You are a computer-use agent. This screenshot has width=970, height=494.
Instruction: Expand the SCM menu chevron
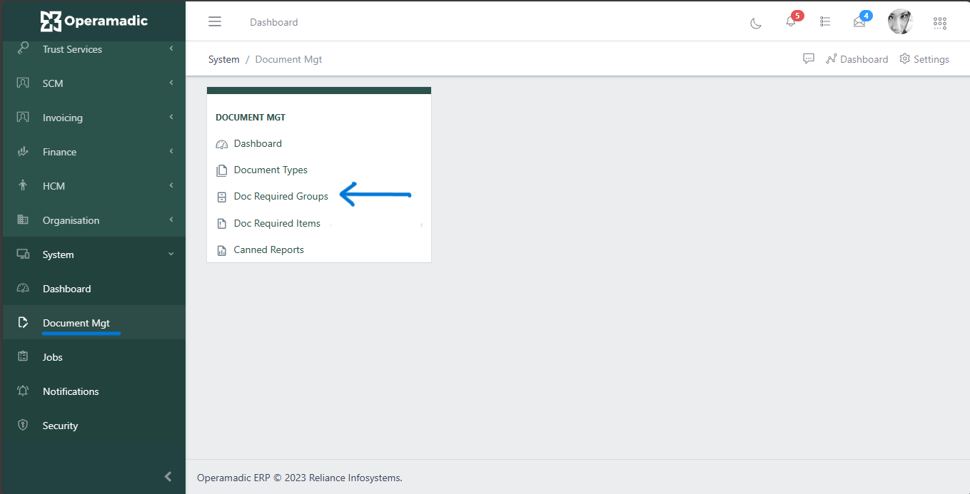(x=171, y=83)
